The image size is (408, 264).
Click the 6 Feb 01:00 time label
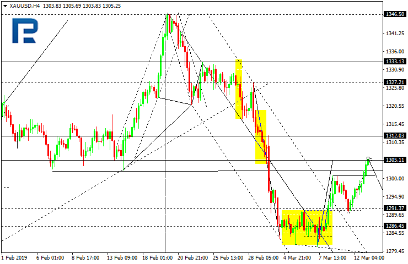(51, 258)
